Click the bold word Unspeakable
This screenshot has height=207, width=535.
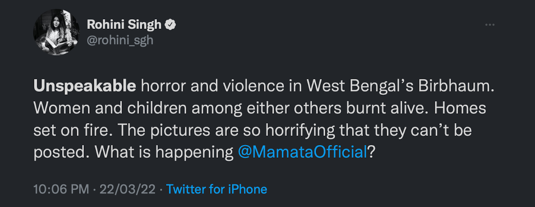coord(85,86)
